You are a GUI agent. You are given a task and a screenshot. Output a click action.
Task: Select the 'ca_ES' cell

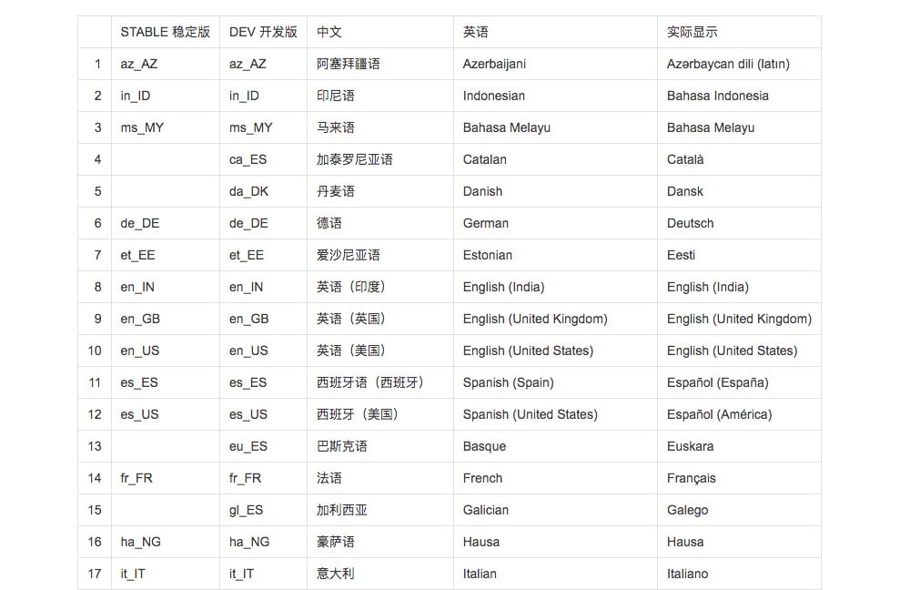[x=264, y=159]
